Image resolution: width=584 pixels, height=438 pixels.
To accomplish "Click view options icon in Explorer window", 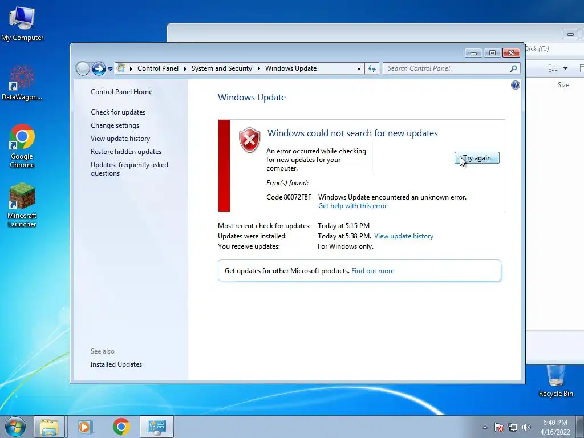I will coord(553,68).
